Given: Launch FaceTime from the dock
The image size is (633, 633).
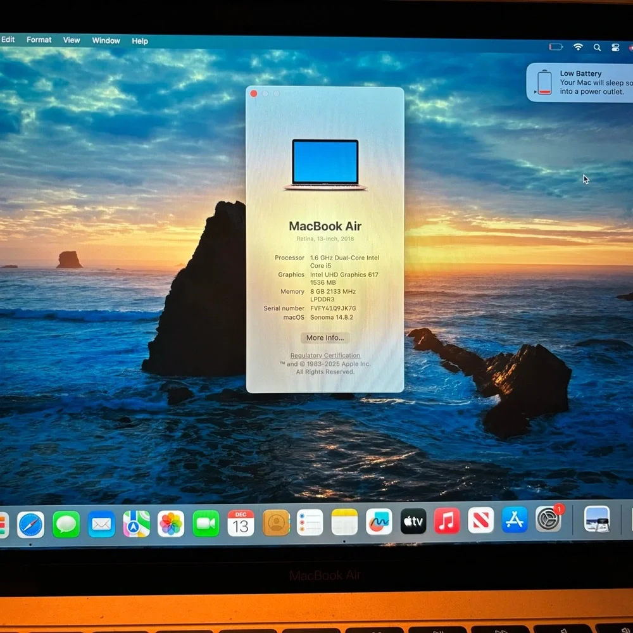Looking at the screenshot, I should [206, 523].
